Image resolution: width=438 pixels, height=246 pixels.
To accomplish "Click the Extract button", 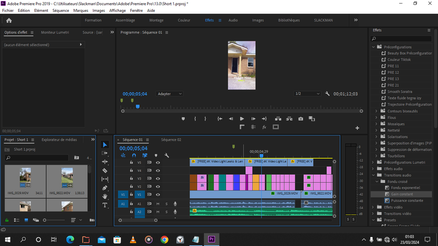I will click(289, 119).
